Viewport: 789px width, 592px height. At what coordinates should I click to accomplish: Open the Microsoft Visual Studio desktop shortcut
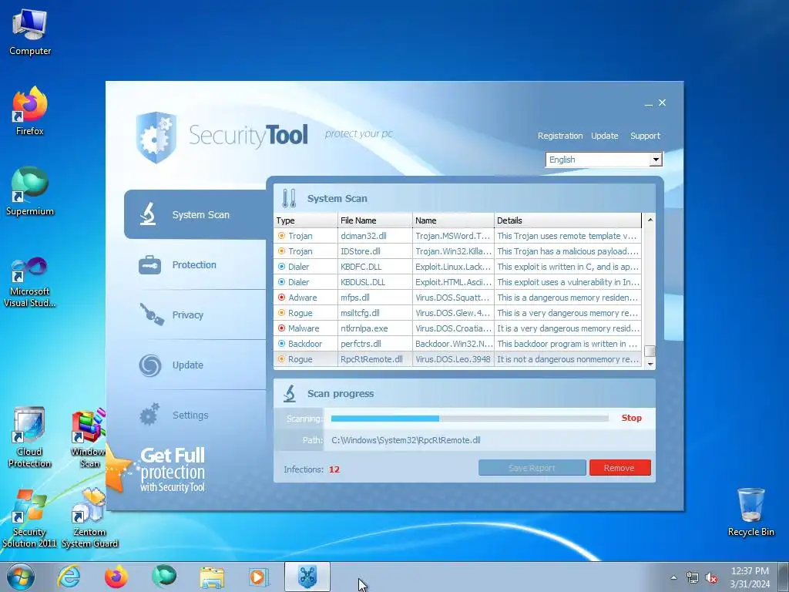click(30, 282)
